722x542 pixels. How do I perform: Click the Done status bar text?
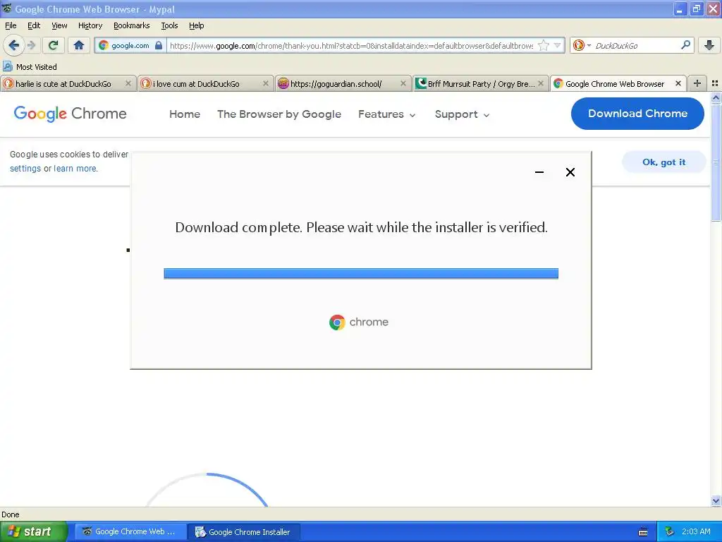point(10,514)
